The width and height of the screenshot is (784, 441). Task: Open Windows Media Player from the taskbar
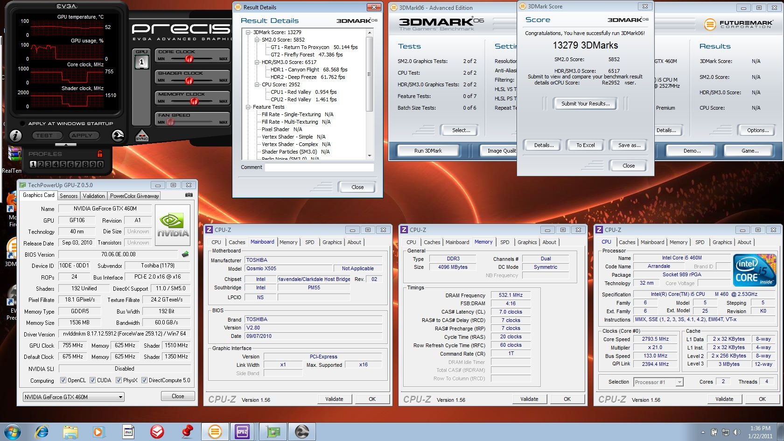(x=98, y=432)
